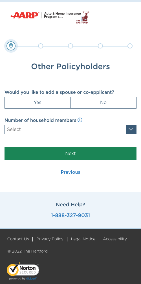Click the second progress step circle
141x284 pixels.
point(41,46)
